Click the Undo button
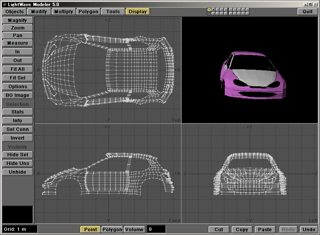Viewport: 320px width, 235px height. click(309, 229)
